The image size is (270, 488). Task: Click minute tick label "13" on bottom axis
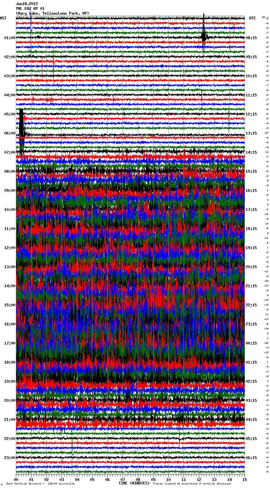click(214, 479)
